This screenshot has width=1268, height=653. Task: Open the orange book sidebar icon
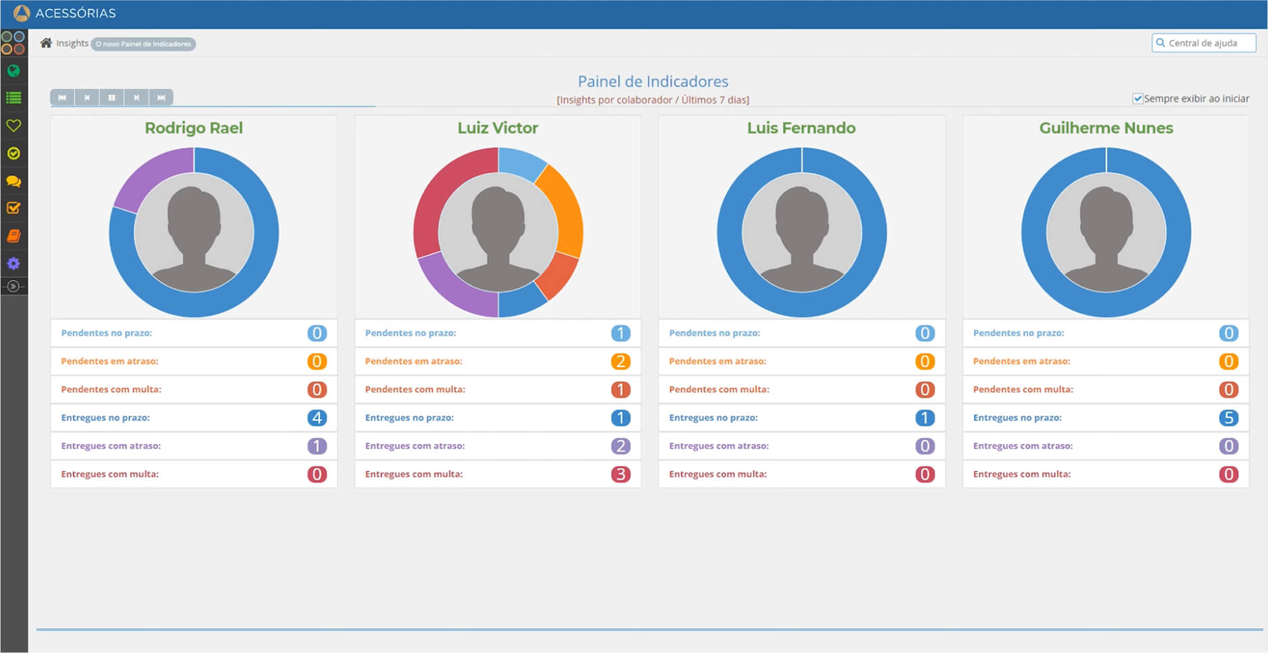(14, 236)
